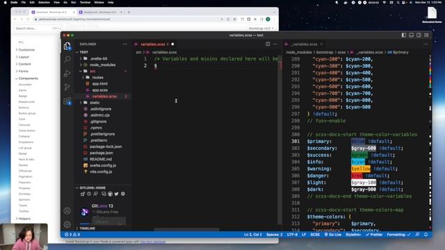Click the notifications bell in status bar
The width and height of the screenshot is (445, 250).
point(426,235)
